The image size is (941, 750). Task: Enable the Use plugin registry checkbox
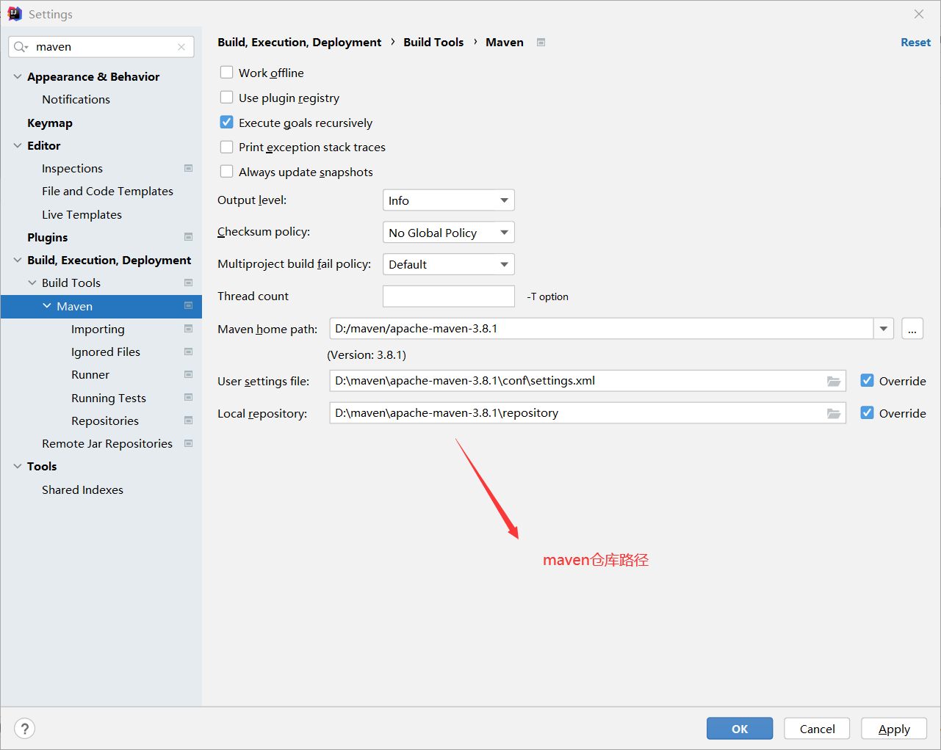(227, 98)
